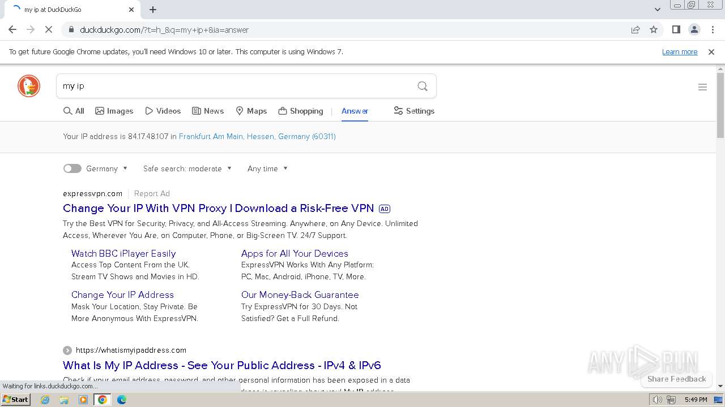The image size is (725, 407).
Task: View site information lock icon
Action: 71,29
